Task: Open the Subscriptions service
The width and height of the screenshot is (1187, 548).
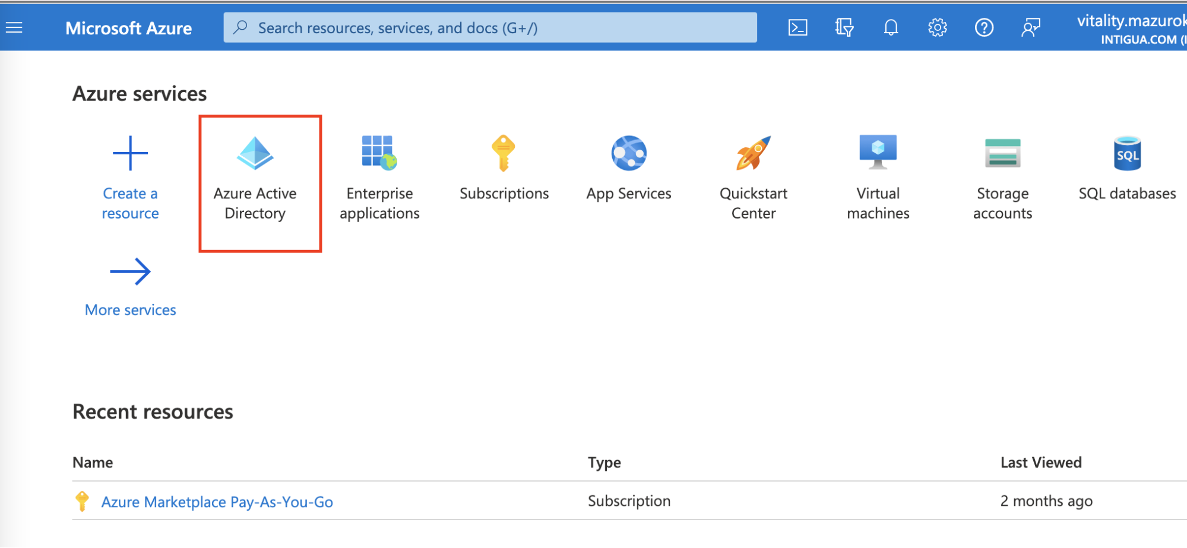Action: [x=504, y=172]
